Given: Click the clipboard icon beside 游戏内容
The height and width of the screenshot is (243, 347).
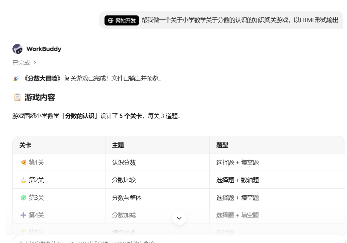Looking at the screenshot, I should pos(17,97).
